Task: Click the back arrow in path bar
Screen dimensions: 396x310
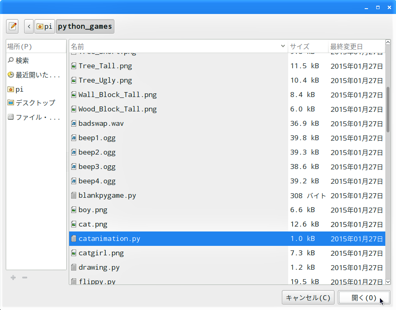Action: 29,26
